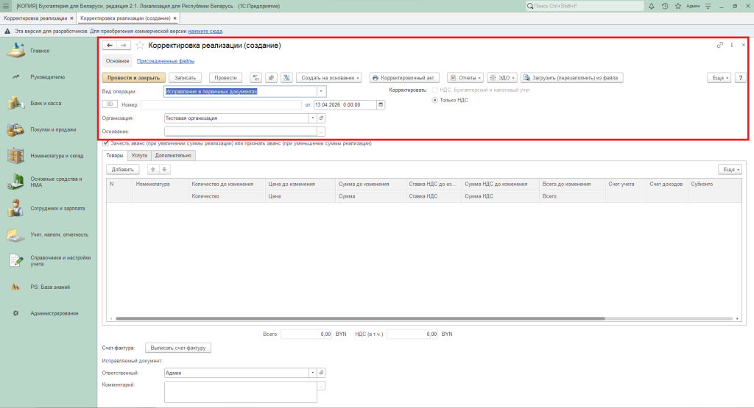Open the Создать на основании dropdown
Viewport: 754px width, 408px height.
[x=329, y=77]
